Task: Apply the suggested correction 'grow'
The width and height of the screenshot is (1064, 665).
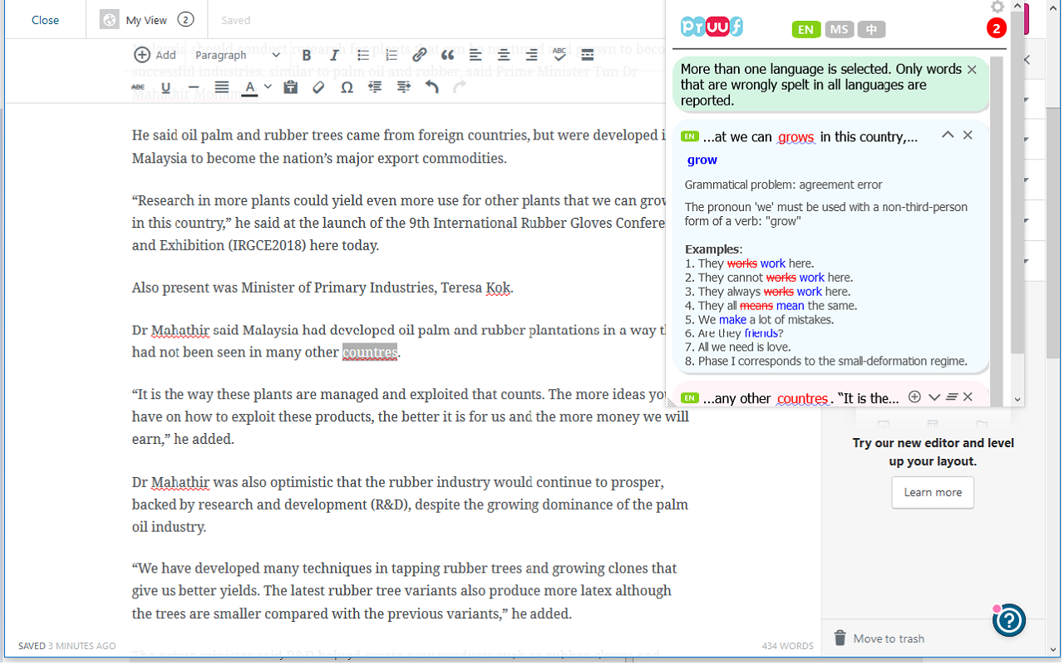Action: click(702, 160)
